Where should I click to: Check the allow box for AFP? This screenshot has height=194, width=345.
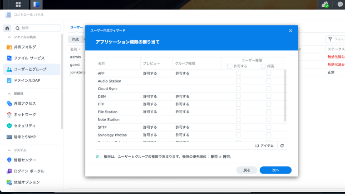(x=238, y=73)
